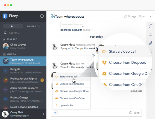
Task: Expand the conversation header dropdown chevron
Action: click(x=150, y=16)
